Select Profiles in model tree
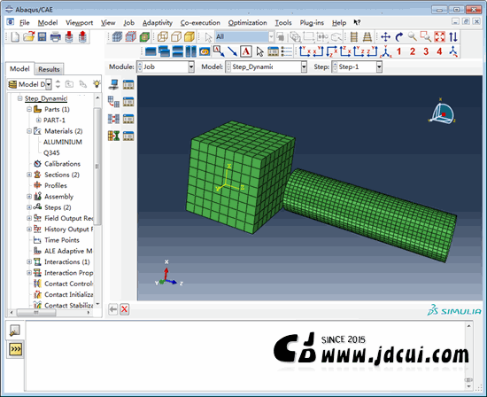 [56, 185]
